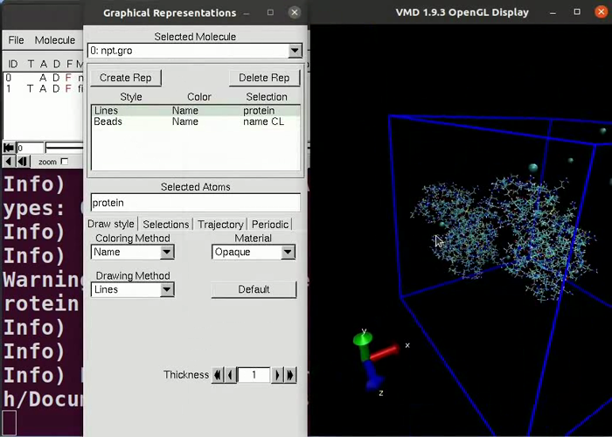Close the Graphical Representations window
612x437 pixels.
click(295, 12)
